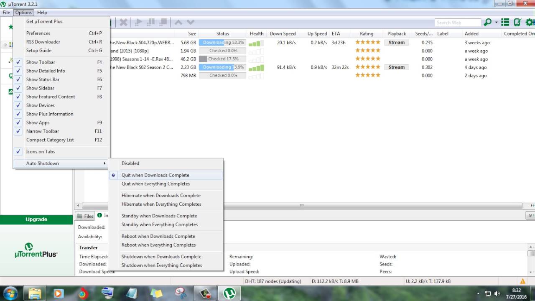535x301 pixels.
Task: Select Get µTorrent Plus menu entry
Action: tap(61, 22)
